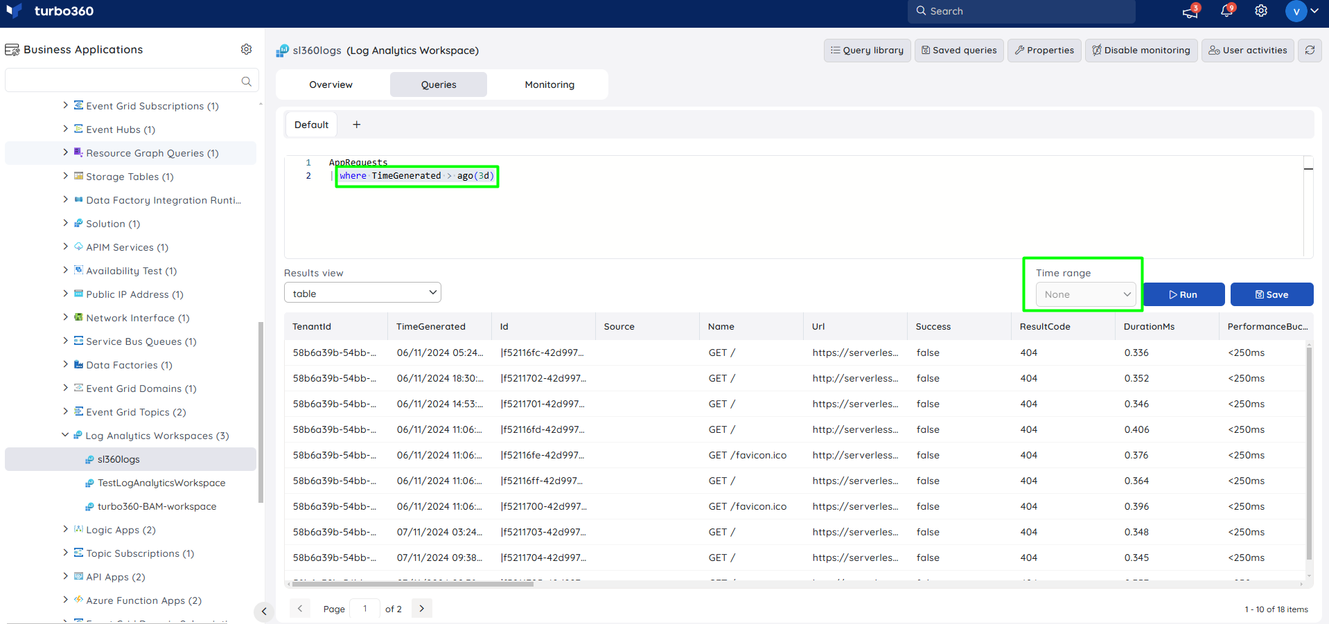Open Business Applications settings gear
This screenshot has width=1329, height=624.
coord(246,49)
